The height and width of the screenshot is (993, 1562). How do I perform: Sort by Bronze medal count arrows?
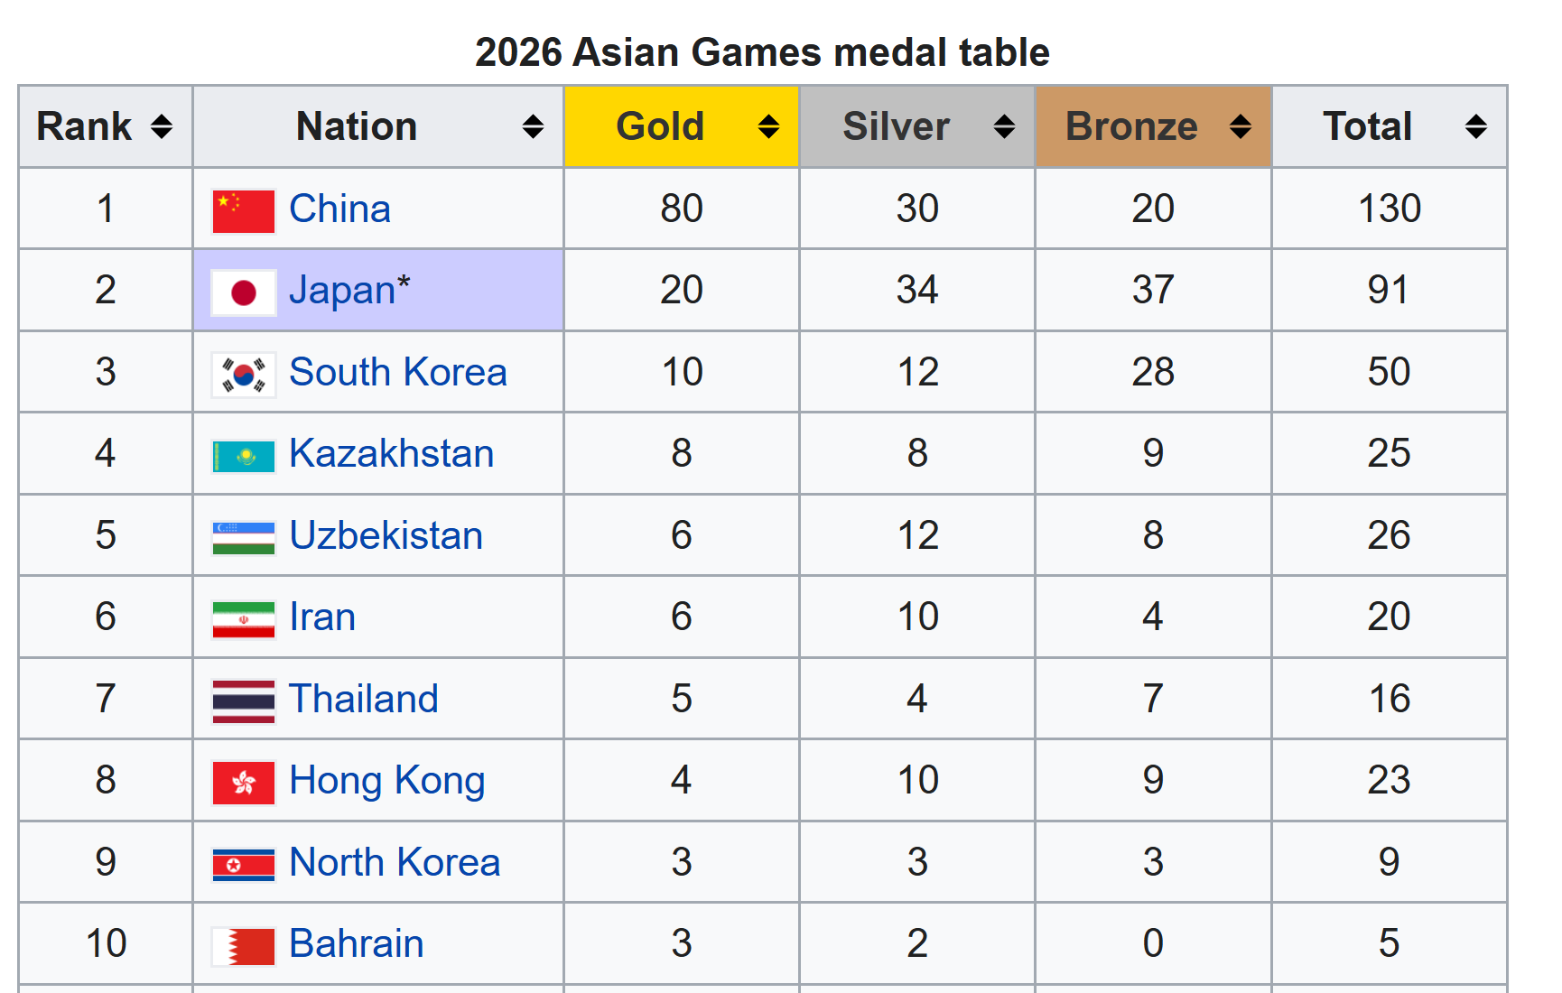(x=1241, y=126)
